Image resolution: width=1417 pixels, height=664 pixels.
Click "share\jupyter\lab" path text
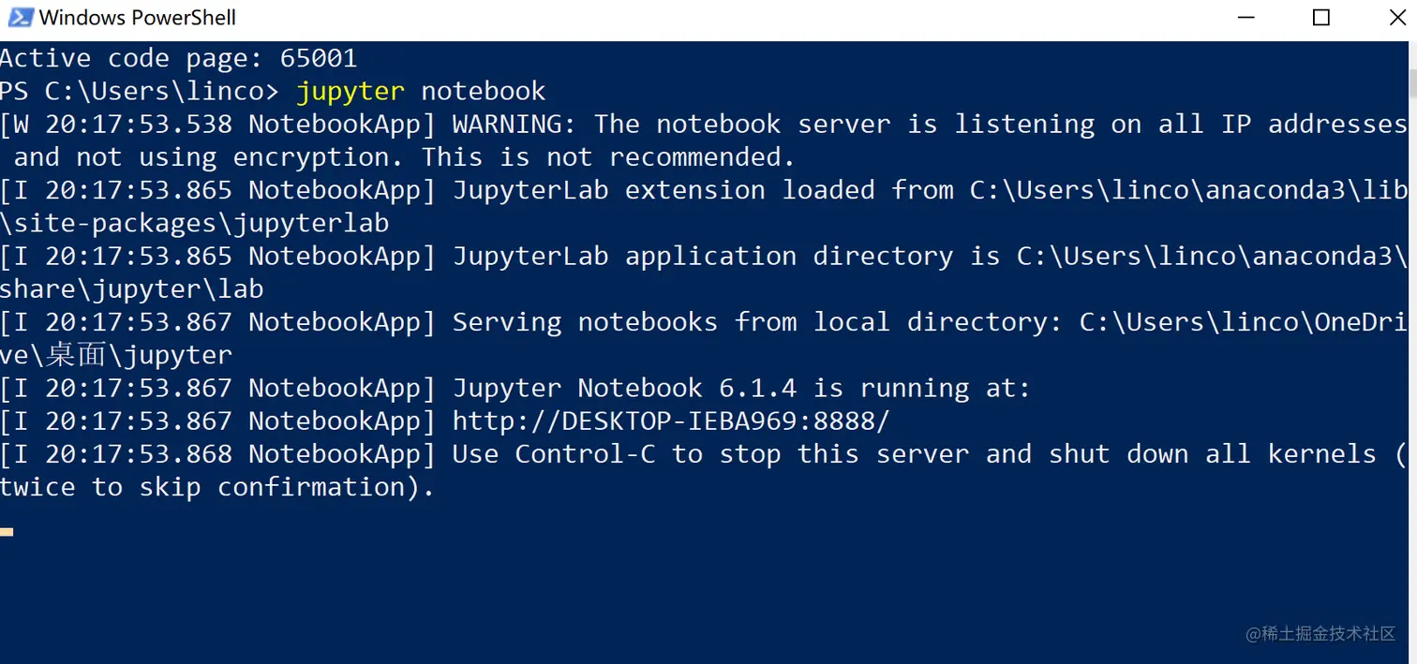(132, 289)
